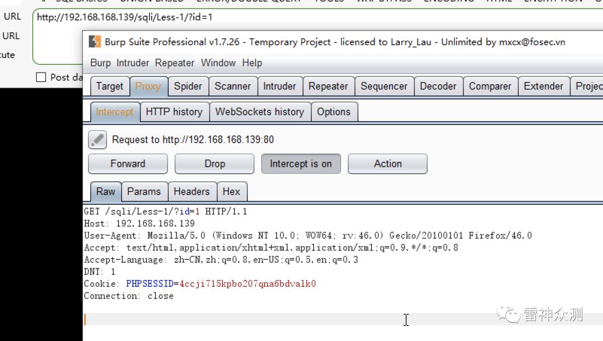Image resolution: width=603 pixels, height=341 pixels.
Task: Open the Help menu
Action: [252, 63]
